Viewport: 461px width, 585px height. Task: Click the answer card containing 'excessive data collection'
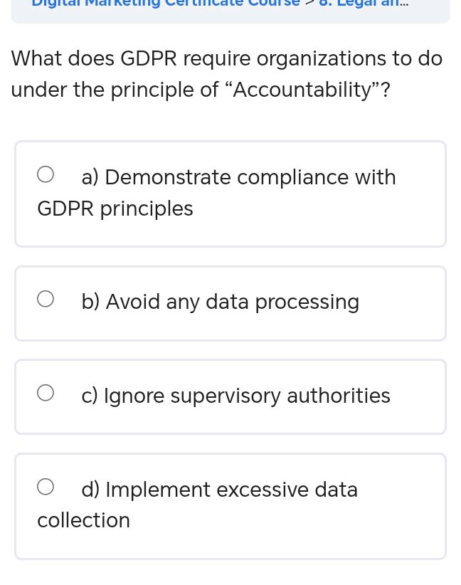tap(231, 505)
